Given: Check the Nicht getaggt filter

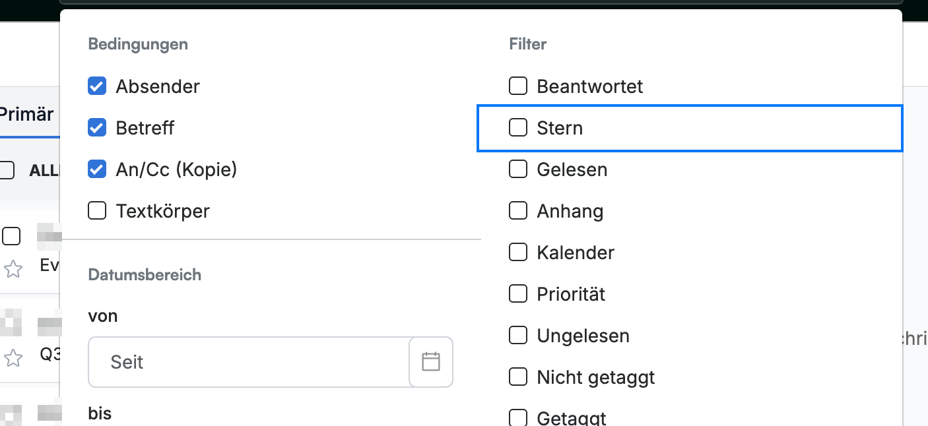Looking at the screenshot, I should [x=518, y=377].
